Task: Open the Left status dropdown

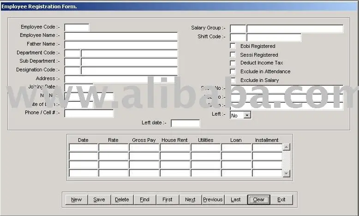Action: 247,115
